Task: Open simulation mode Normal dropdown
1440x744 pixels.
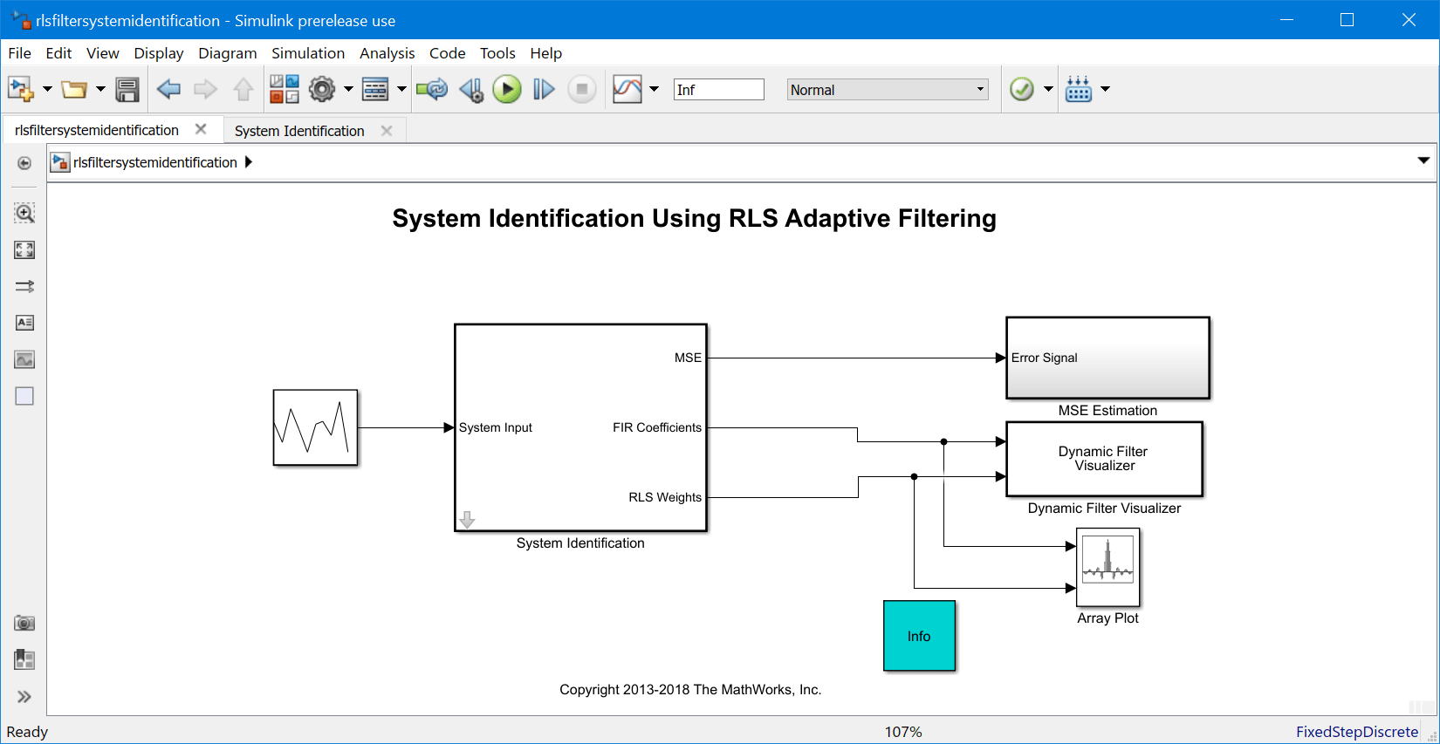Action: pos(887,90)
